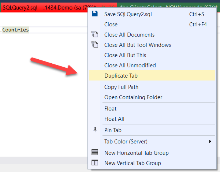220x172 pixels.
Task: Click the pushpin icon beside Pin Tab
Action: click(x=95, y=130)
